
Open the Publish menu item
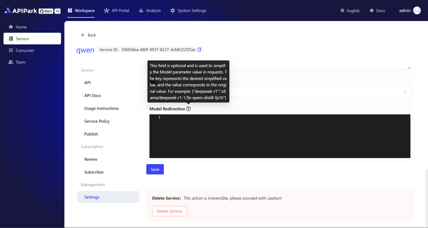108,134
